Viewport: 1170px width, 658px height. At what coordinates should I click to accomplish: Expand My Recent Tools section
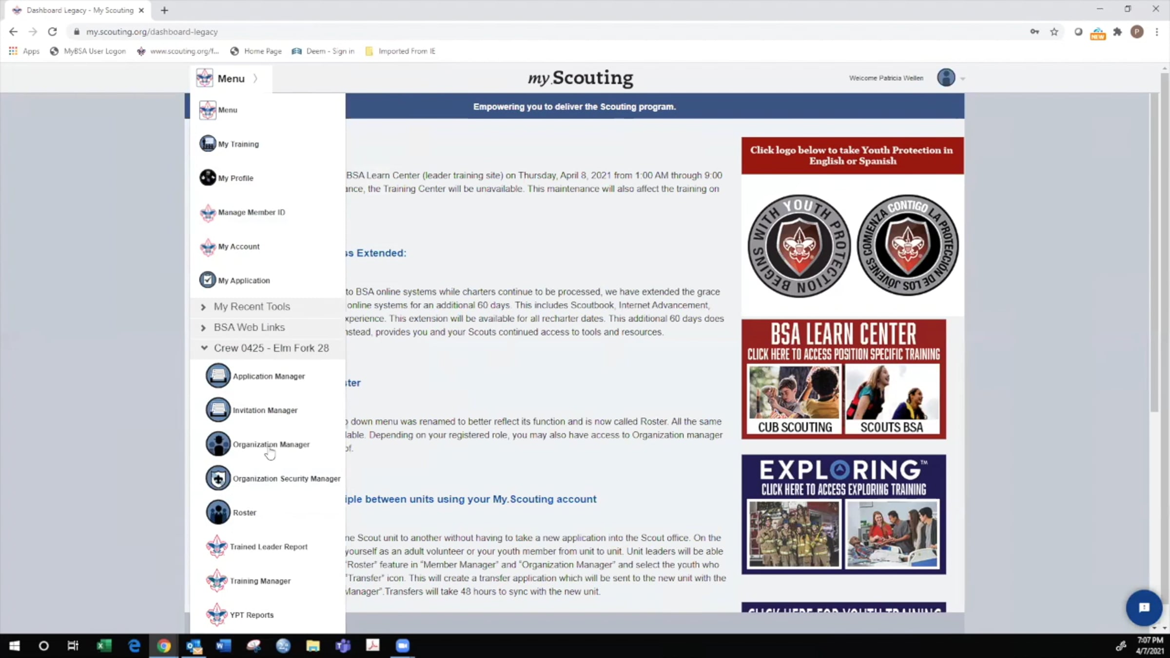tap(268, 307)
